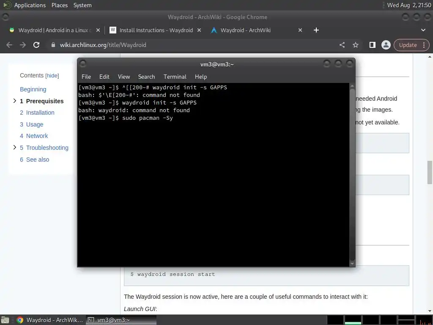Expand the Prerequisites subsection arrow
This screenshot has width=433, height=325.
[15, 101]
